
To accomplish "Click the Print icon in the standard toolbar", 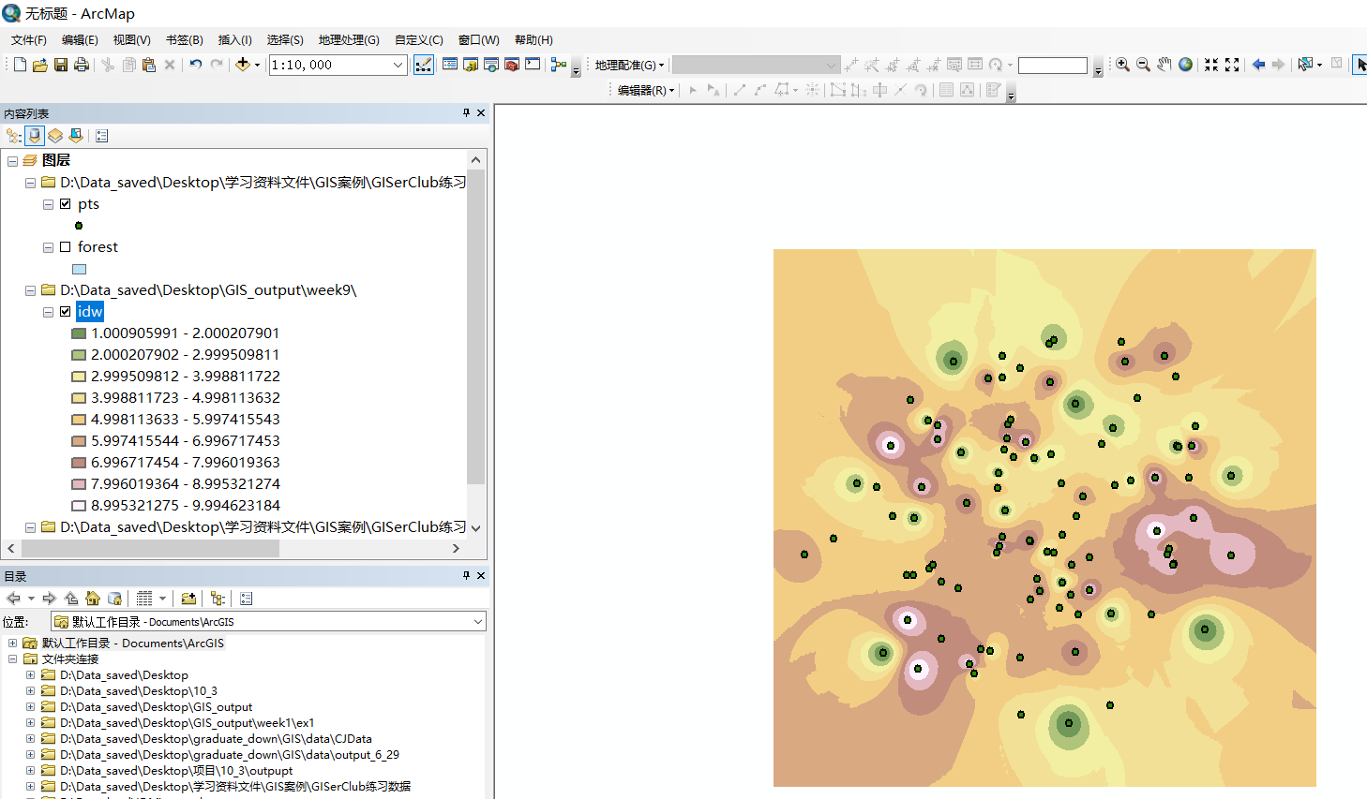I will click(82, 65).
